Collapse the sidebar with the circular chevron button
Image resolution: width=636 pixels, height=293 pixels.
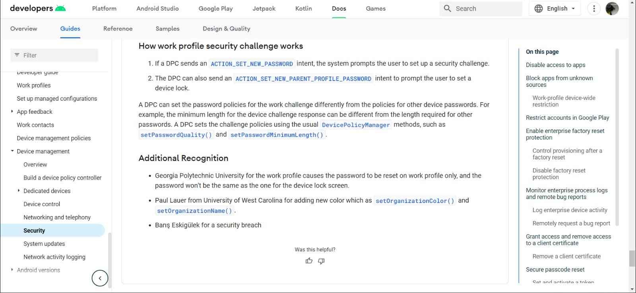point(100,278)
